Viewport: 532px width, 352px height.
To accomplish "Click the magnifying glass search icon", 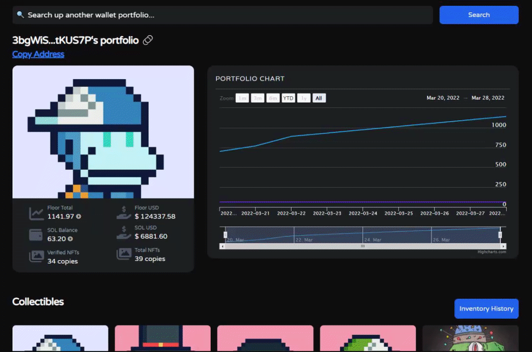I will pyautogui.click(x=20, y=14).
